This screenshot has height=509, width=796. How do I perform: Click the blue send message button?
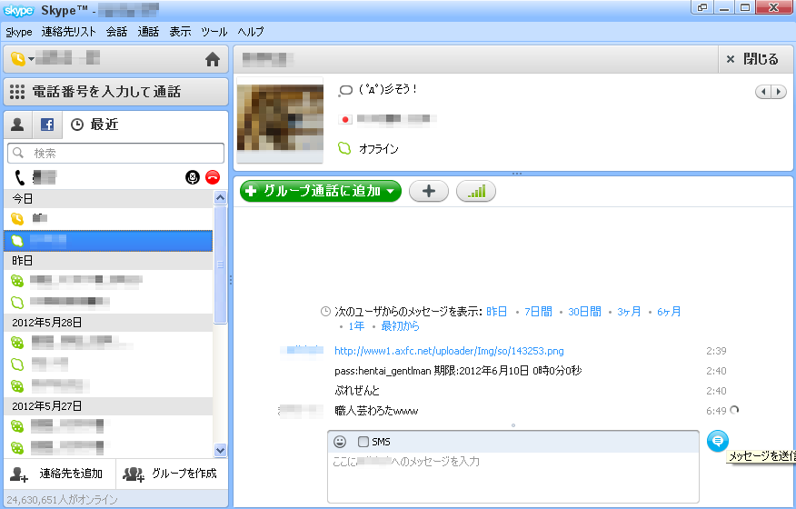(x=717, y=441)
